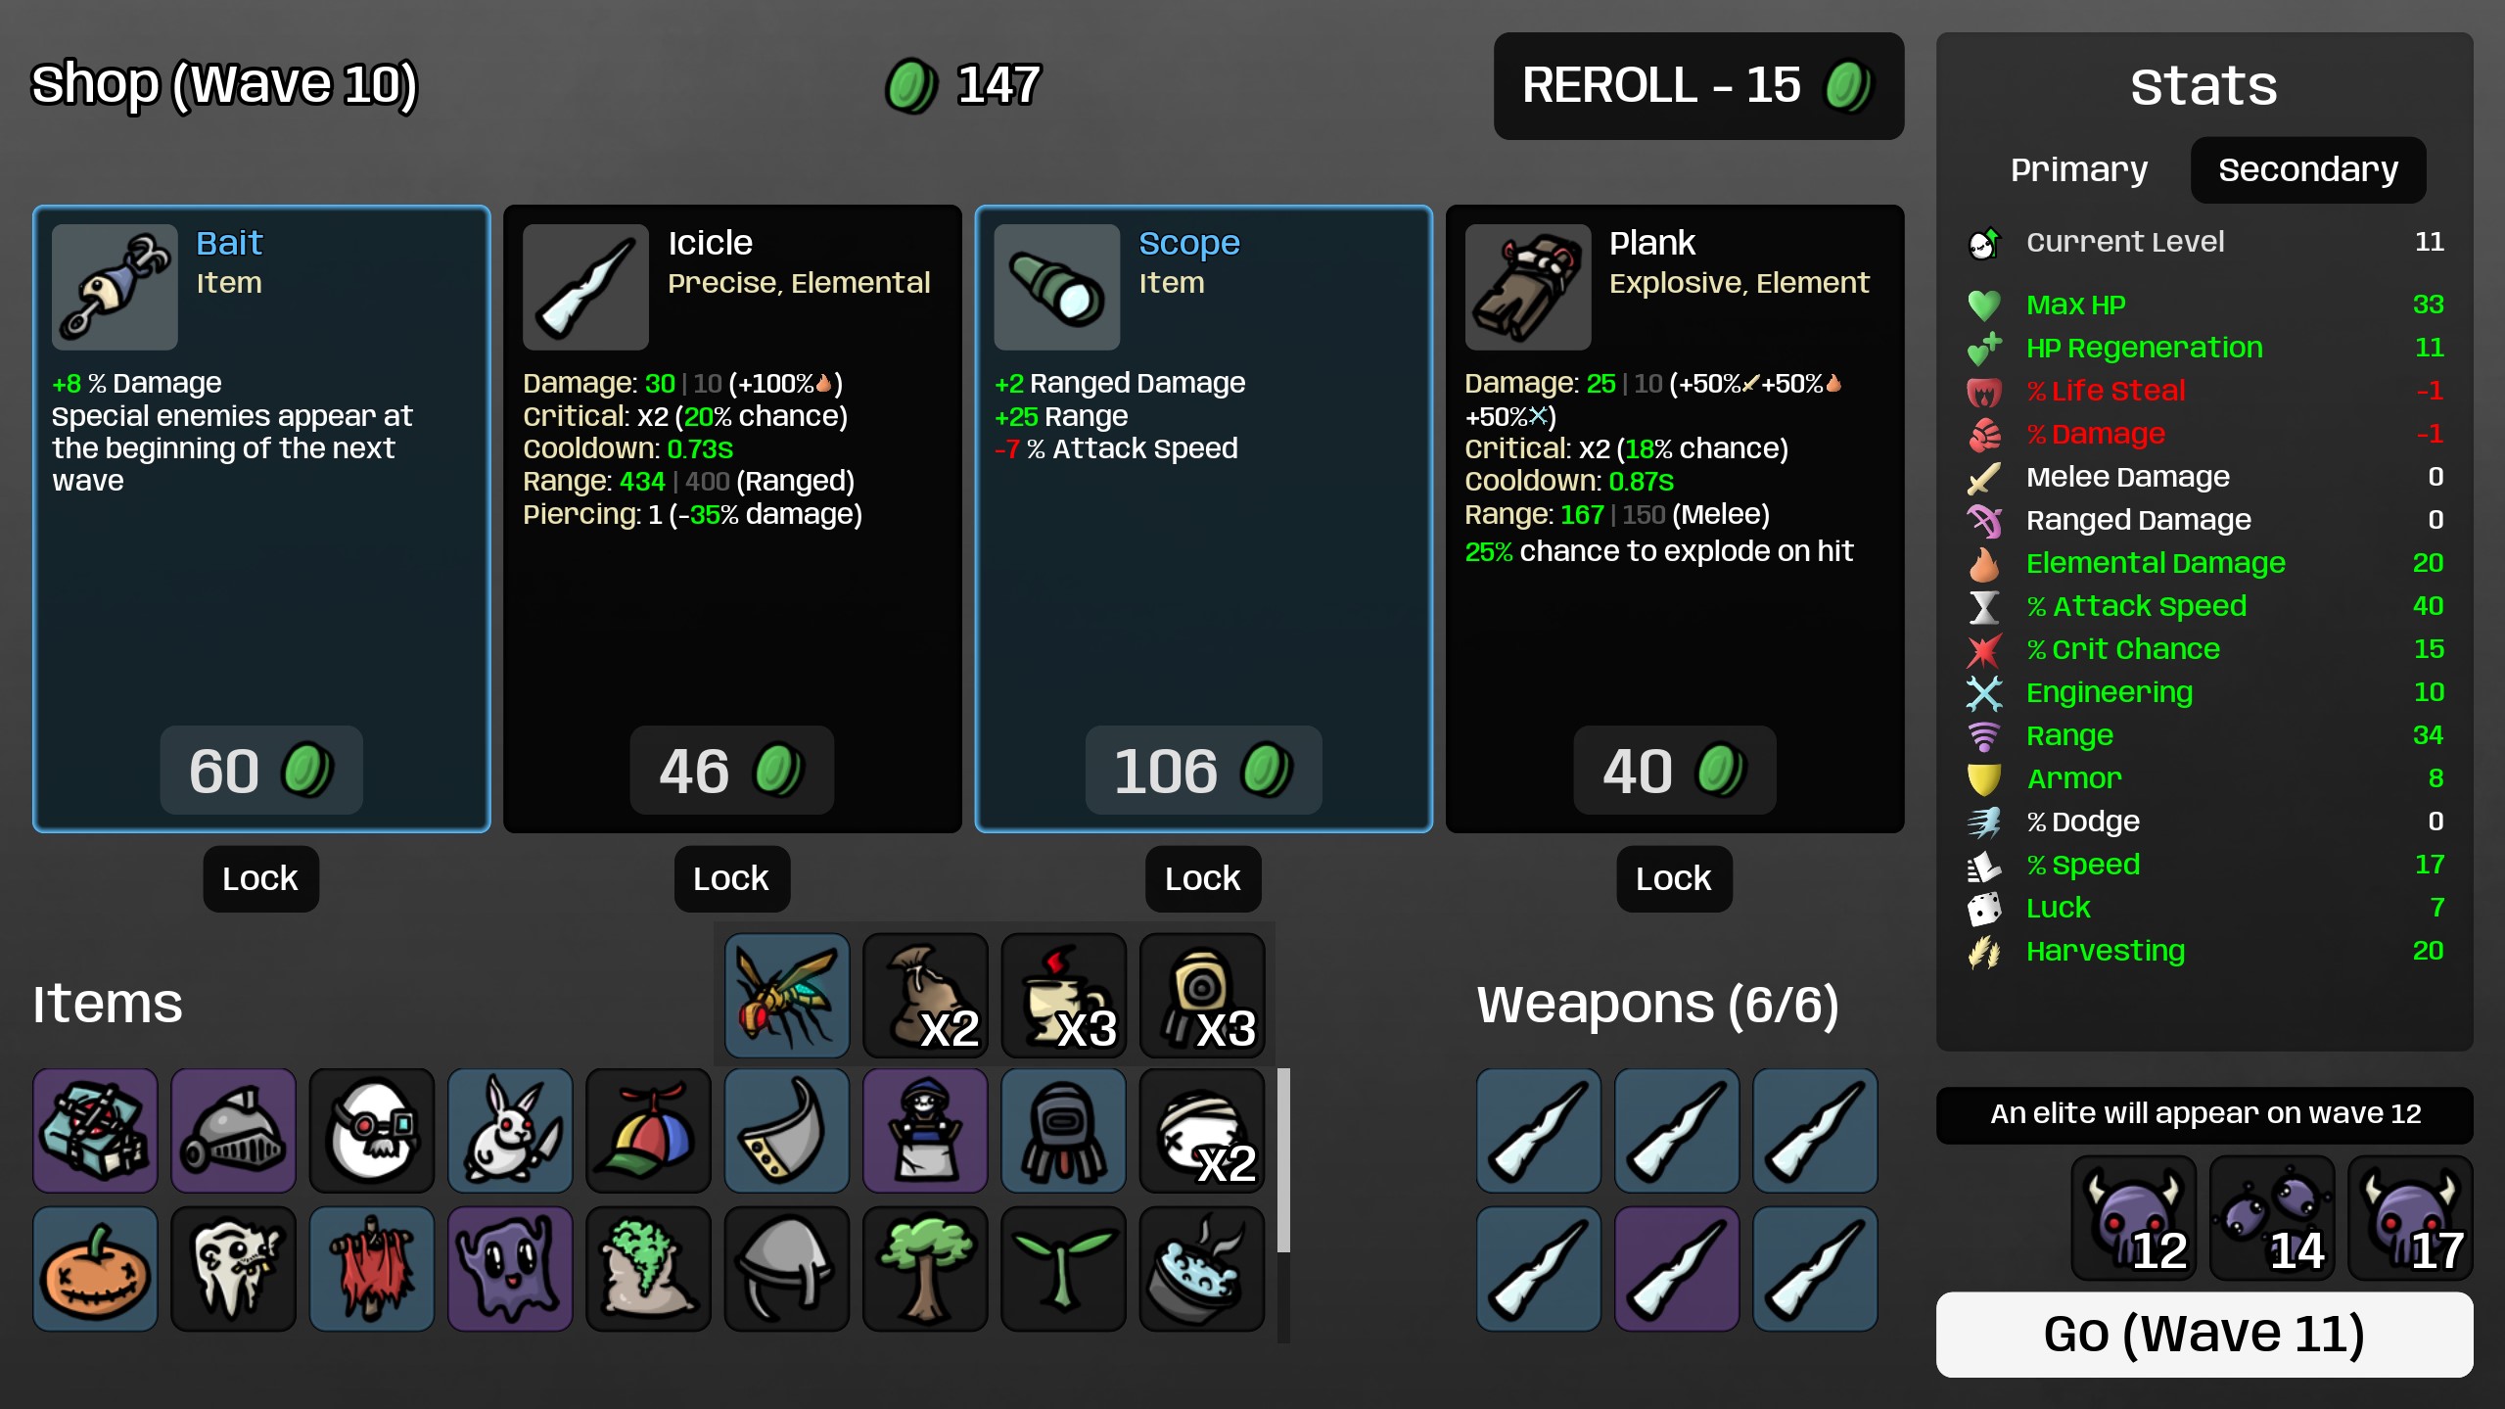
Task: Buy the Icicle for 46
Action: click(731, 771)
